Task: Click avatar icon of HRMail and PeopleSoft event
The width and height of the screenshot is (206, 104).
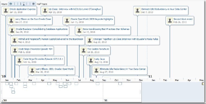Action: point(15,40)
